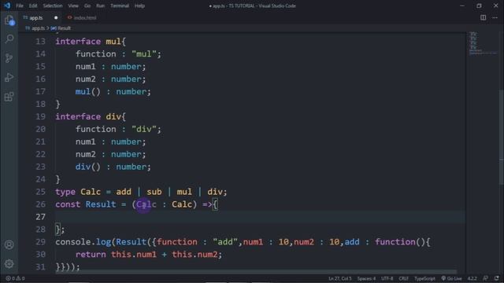
Task: Click "const Result" on line 26
Action: pyautogui.click(x=86, y=204)
